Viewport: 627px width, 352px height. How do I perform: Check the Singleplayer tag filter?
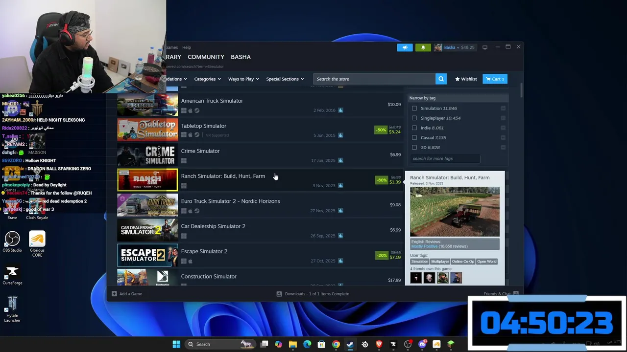coord(414,118)
